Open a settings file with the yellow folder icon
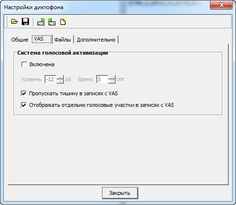236x205 pixels. (15, 21)
